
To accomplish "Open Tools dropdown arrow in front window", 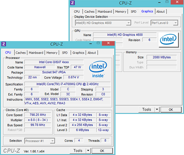I will [88, 151].
